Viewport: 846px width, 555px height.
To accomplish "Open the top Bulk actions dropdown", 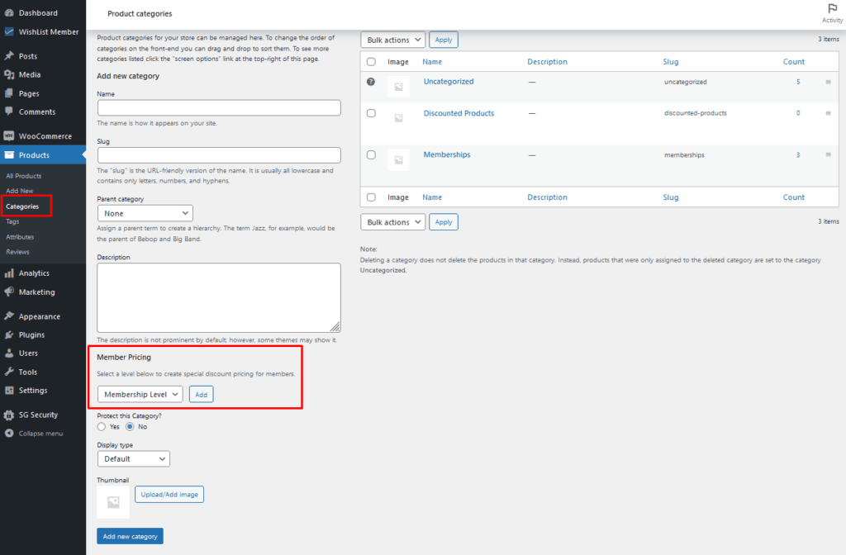I will [392, 40].
